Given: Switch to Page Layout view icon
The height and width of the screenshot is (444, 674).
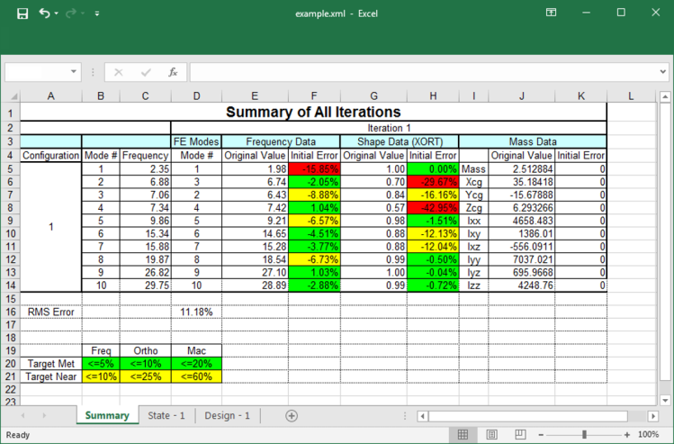Looking at the screenshot, I should pyautogui.click(x=491, y=434).
